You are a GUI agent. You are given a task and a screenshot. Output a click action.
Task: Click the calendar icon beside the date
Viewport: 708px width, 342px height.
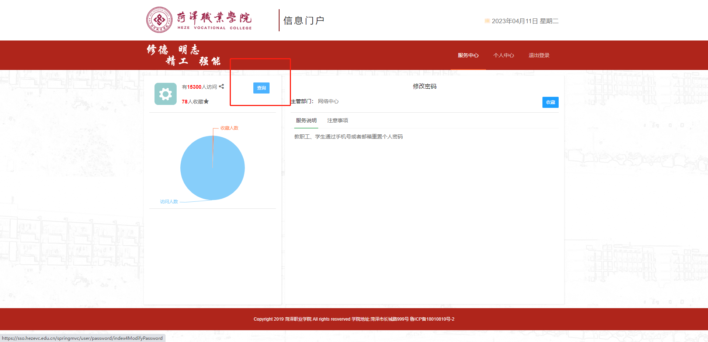pos(487,21)
